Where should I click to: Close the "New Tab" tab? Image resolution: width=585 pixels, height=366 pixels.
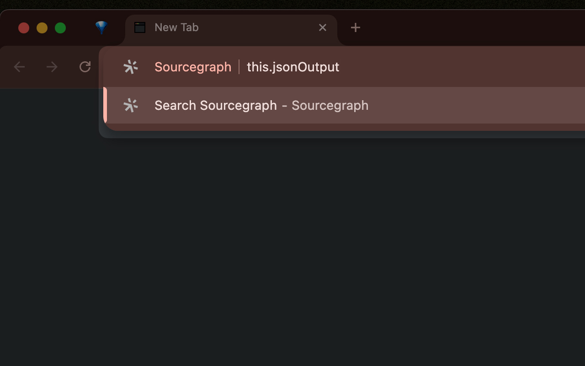(x=323, y=27)
